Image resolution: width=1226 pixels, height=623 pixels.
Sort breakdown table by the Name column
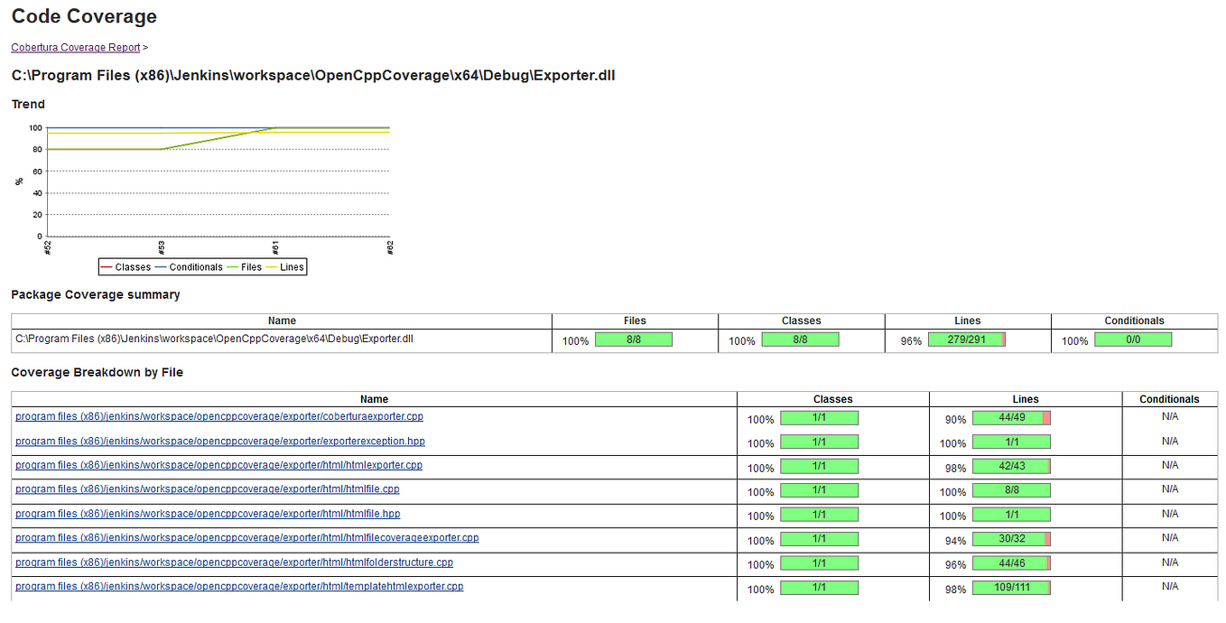tap(374, 398)
